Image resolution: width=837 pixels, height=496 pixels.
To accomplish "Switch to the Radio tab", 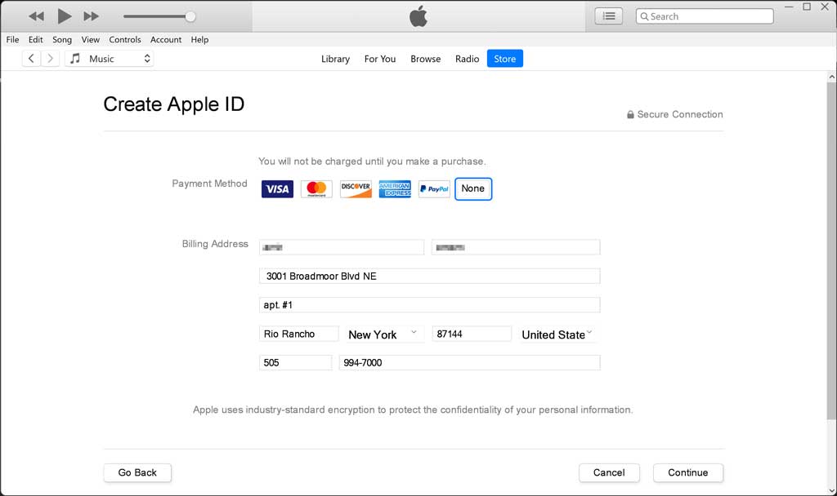I will pos(467,59).
